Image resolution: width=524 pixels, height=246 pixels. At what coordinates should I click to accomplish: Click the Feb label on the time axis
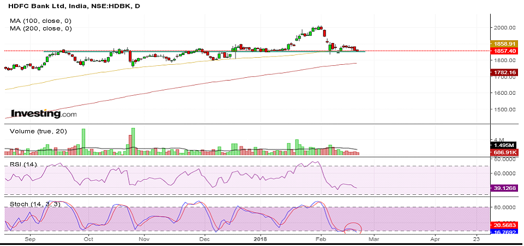click(x=321, y=239)
